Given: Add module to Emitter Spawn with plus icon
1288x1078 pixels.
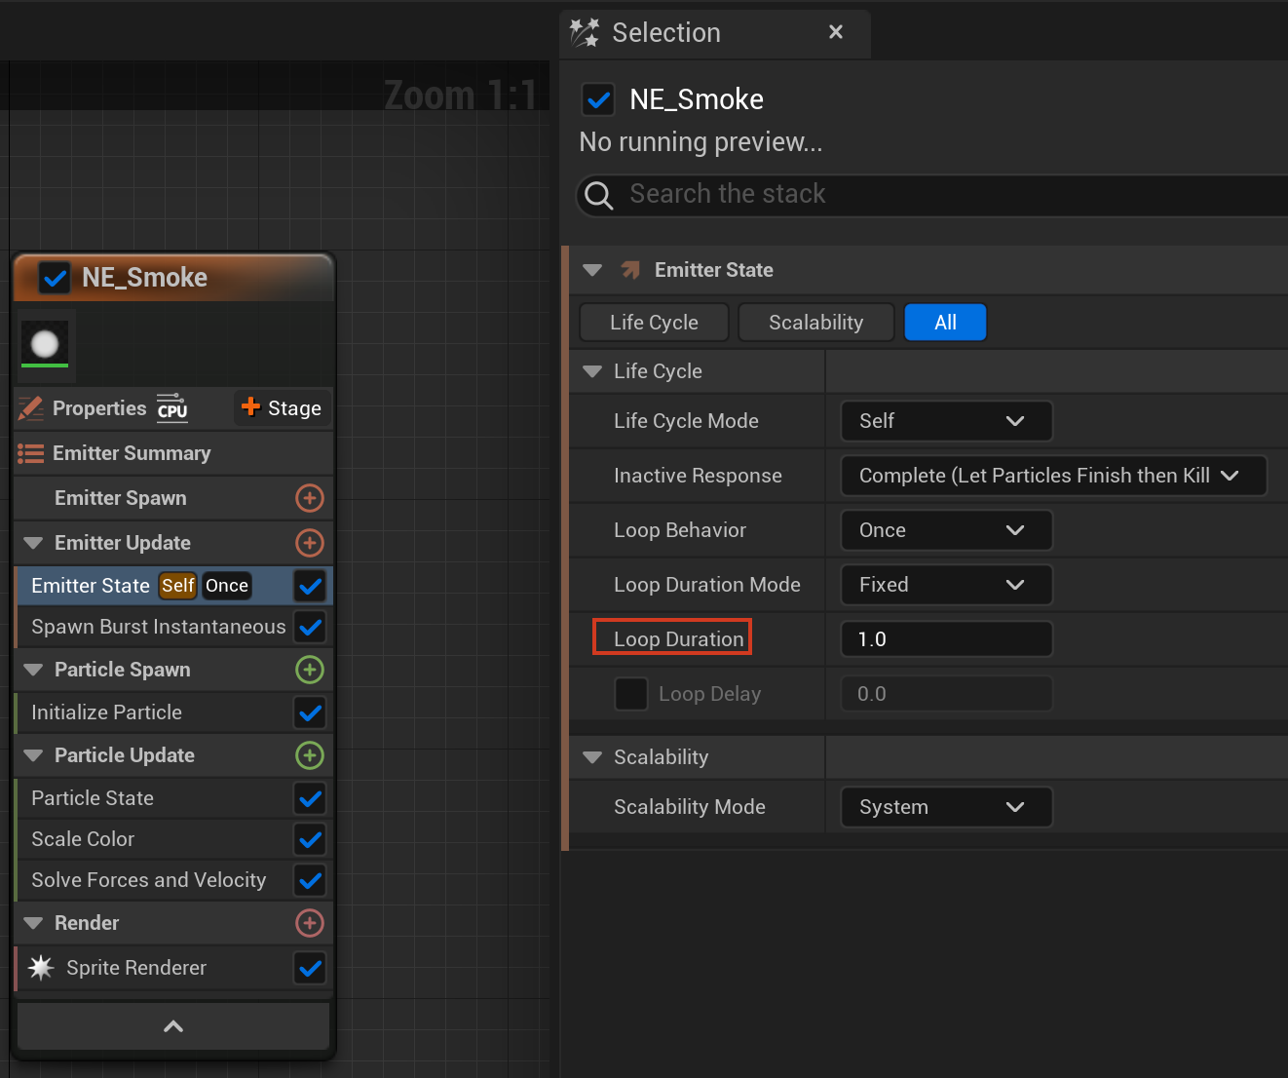Looking at the screenshot, I should point(310,498).
